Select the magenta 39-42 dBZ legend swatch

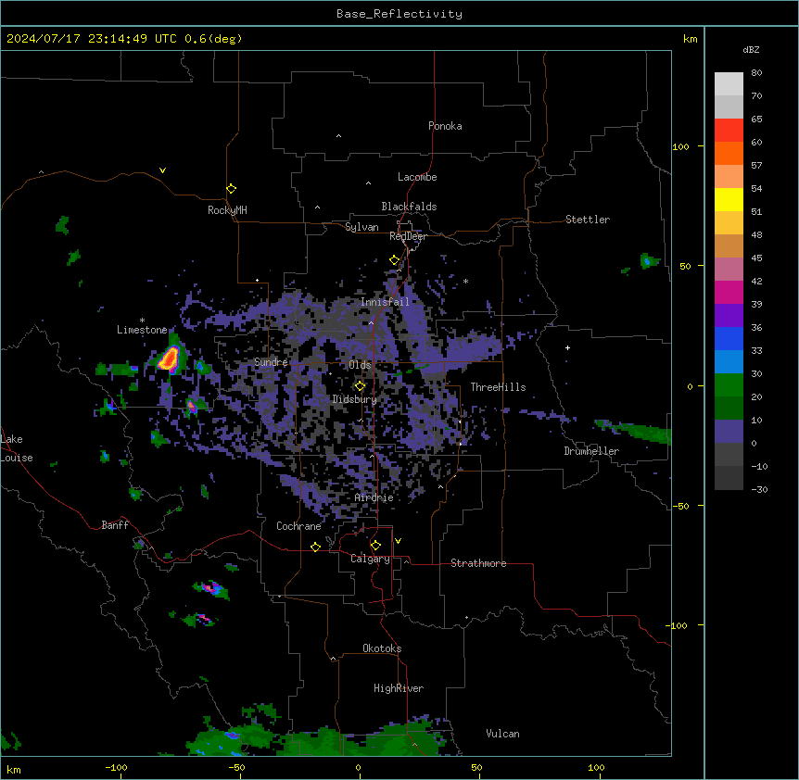point(729,292)
